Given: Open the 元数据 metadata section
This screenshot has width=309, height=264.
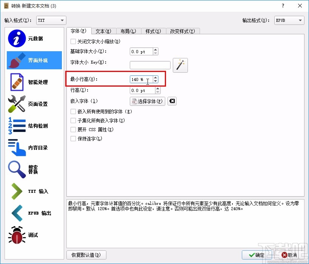Looking at the screenshot, I should 34,38.
